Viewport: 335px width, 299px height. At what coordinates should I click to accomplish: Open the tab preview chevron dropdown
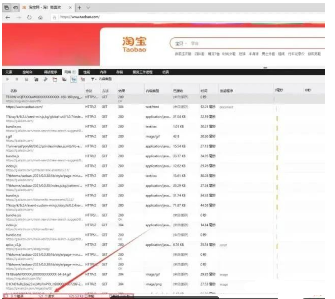click(88, 8)
